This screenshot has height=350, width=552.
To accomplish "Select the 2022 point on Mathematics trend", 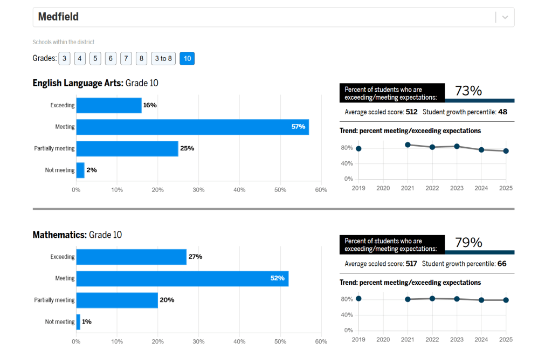I will click(432, 298).
